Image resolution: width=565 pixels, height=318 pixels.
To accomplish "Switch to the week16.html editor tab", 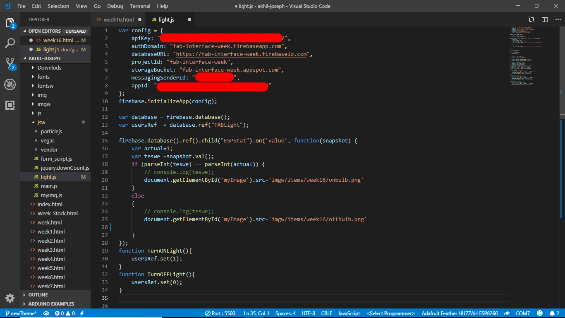I will (118, 19).
